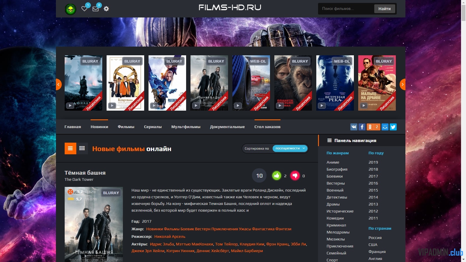Viewport: 466px width, 262px height.
Task: Open messages envelope icon in header
Action: tap(96, 9)
